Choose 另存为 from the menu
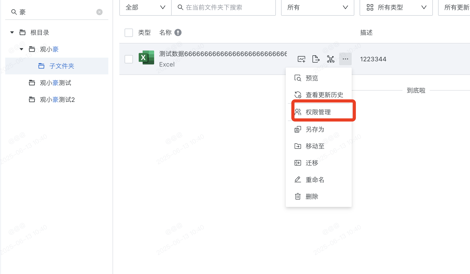Screen dimensions: 470x274 (x=319, y=129)
